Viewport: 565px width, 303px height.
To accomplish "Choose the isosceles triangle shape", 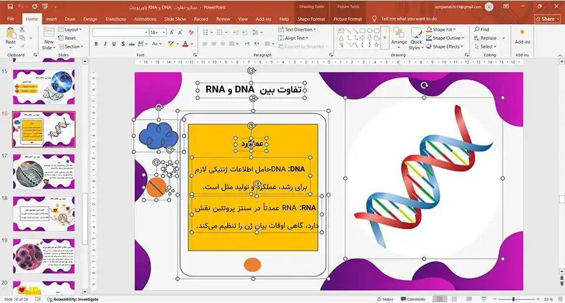I will (341, 38).
